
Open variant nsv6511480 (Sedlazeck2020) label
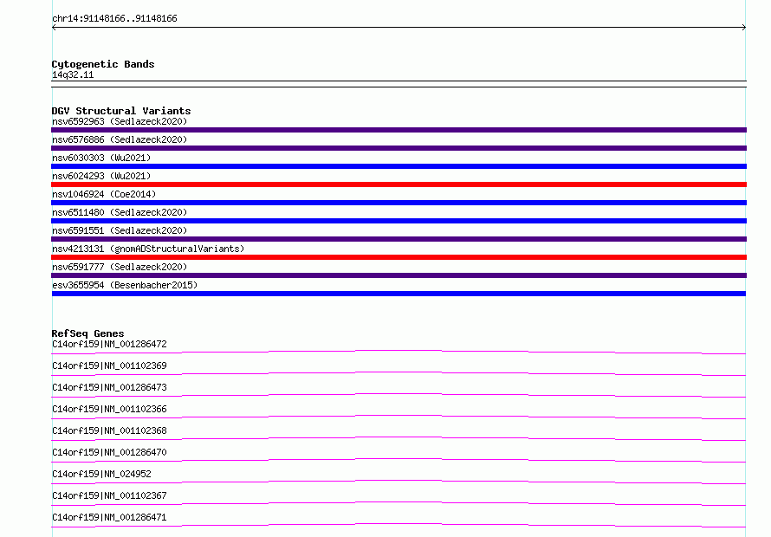point(120,212)
